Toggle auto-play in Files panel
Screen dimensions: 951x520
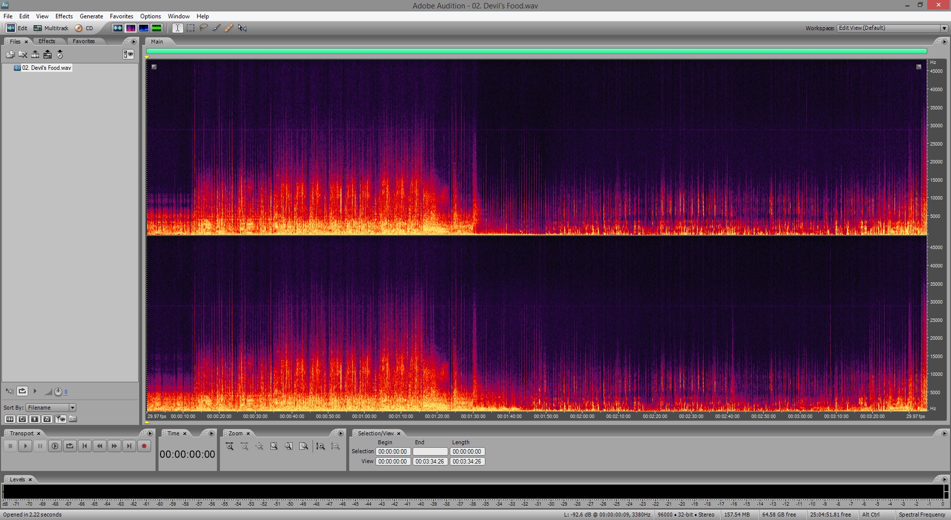coord(9,391)
